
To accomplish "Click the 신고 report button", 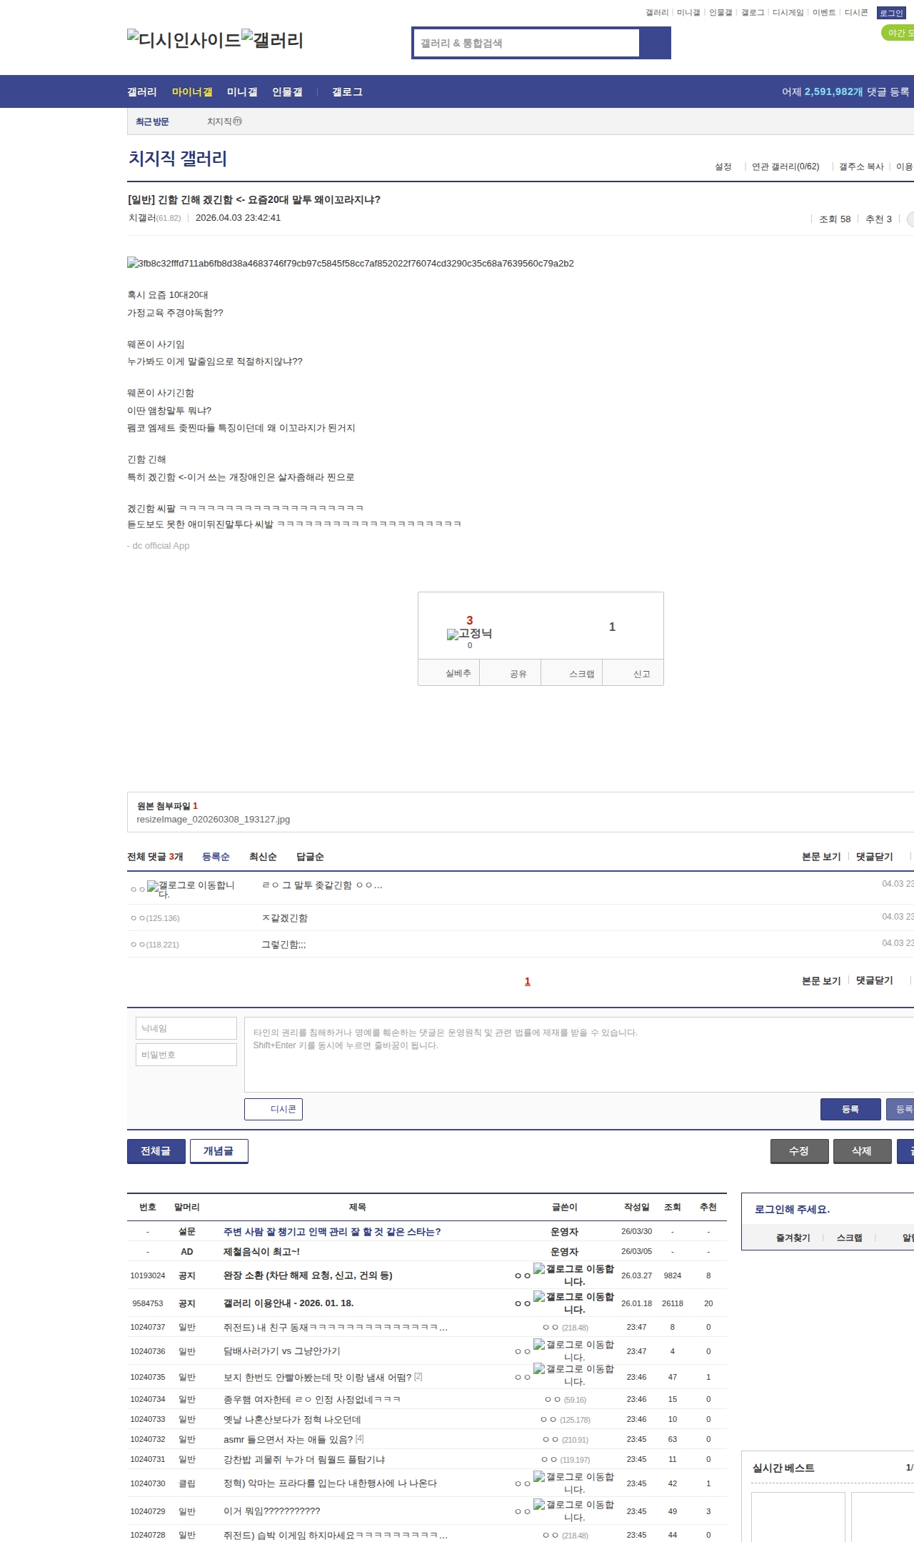I will (633, 672).
